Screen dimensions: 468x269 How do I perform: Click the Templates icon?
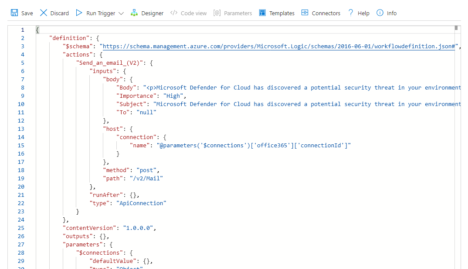pyautogui.click(x=262, y=13)
